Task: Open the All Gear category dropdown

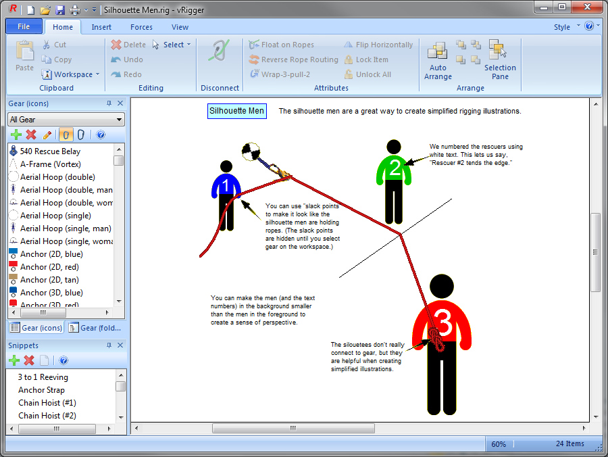Action: pos(66,120)
